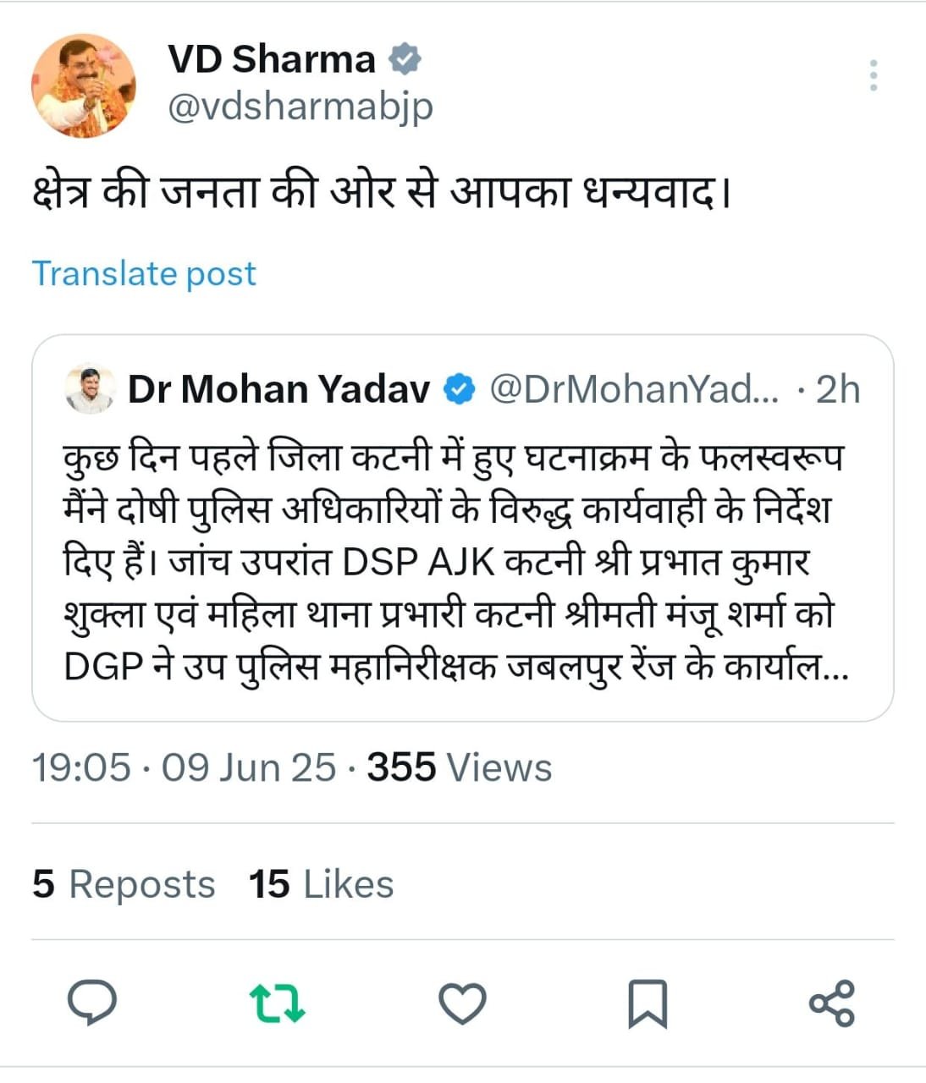Open the @vdsharmabjp handle
This screenshot has height=1083, width=926.
pyautogui.click(x=300, y=107)
